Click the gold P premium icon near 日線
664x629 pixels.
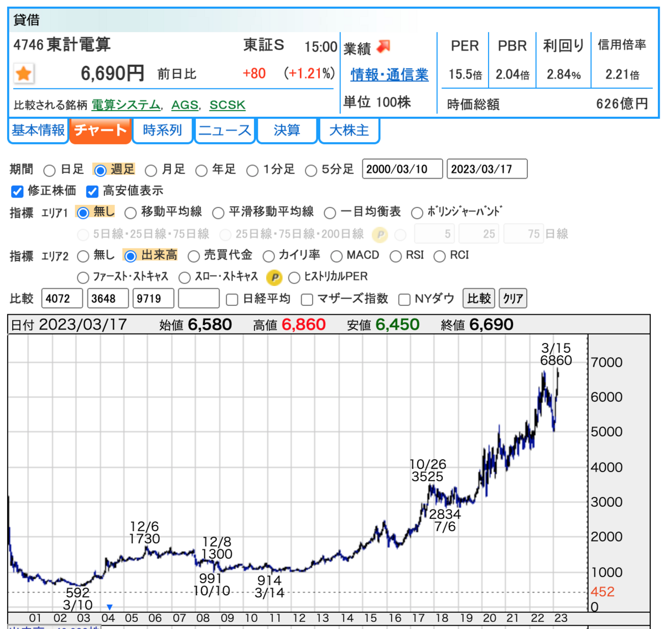pos(380,235)
